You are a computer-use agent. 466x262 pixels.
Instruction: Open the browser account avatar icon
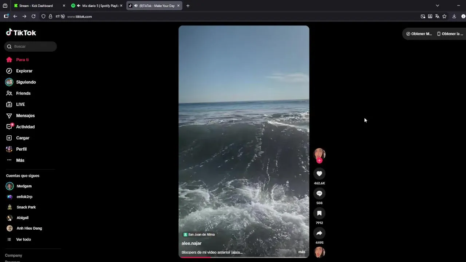tap(463, 16)
